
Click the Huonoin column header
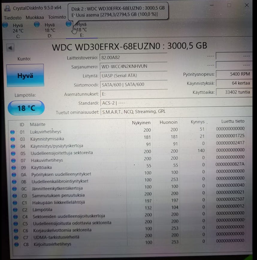[x=169, y=122]
